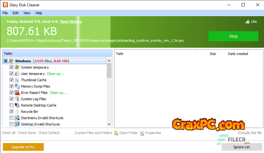Select the Windows tree group row

point(23,61)
